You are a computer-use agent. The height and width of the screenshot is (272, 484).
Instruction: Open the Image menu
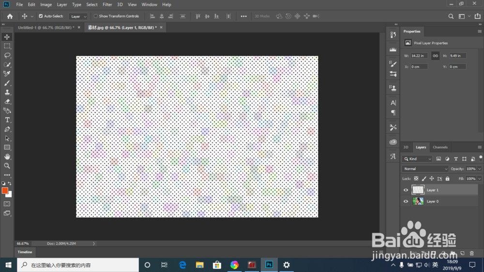click(x=46, y=5)
